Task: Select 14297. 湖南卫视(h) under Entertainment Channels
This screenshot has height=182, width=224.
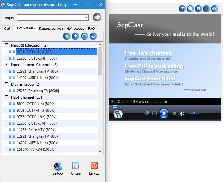Action: tap(50, 78)
